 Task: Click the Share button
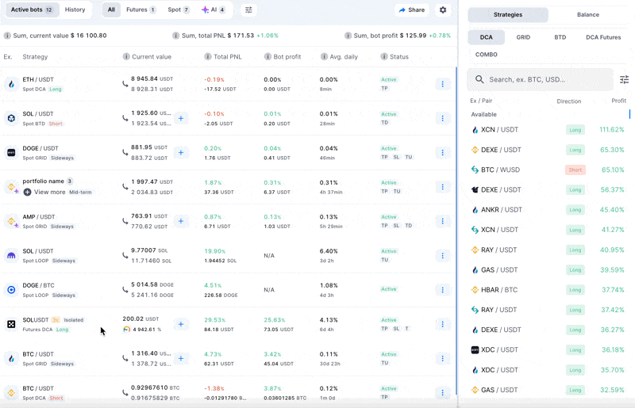412,10
